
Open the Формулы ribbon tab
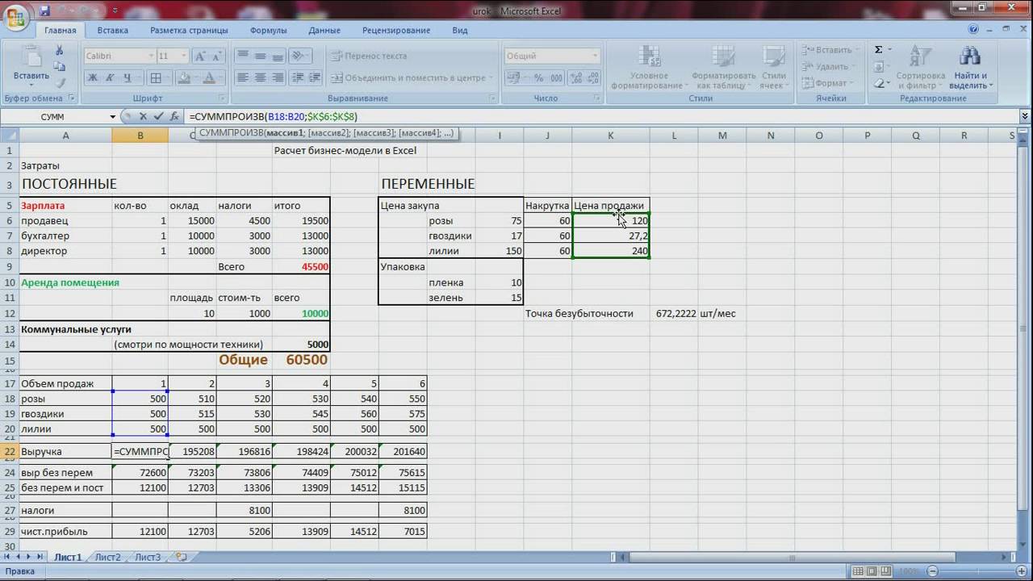coord(269,31)
